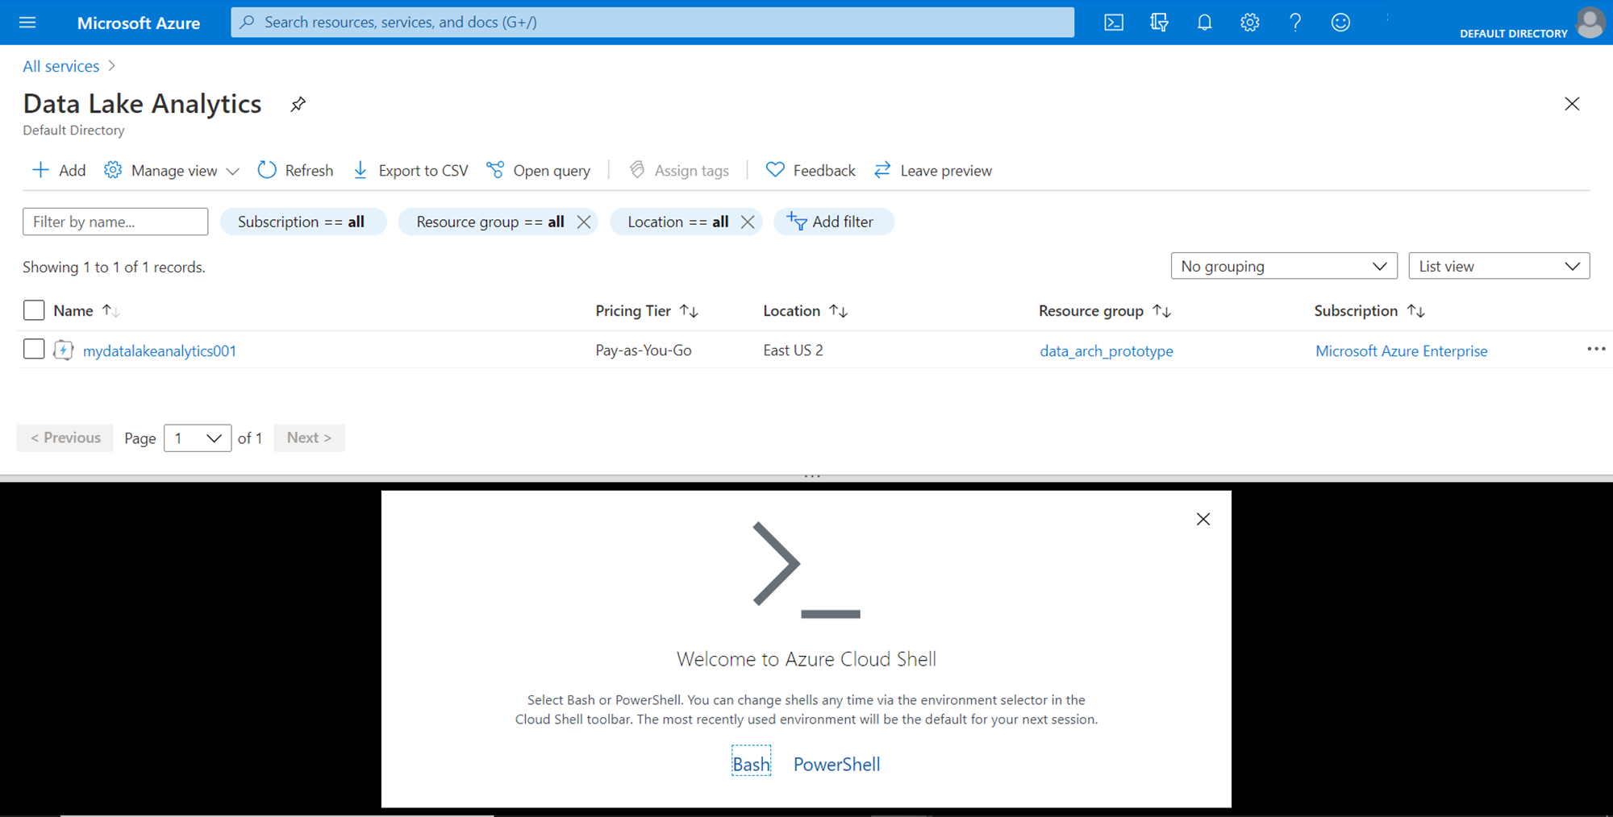Image resolution: width=1613 pixels, height=817 pixels.
Task: Sort by Pricing Tier column
Action: (647, 310)
